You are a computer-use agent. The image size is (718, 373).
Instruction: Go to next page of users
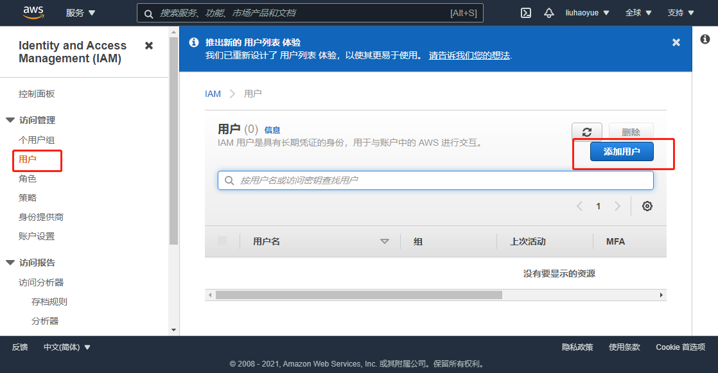coord(617,206)
